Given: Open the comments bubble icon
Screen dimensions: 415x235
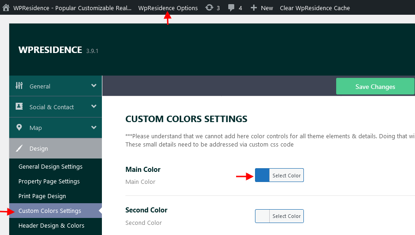Looking at the screenshot, I should point(231,8).
